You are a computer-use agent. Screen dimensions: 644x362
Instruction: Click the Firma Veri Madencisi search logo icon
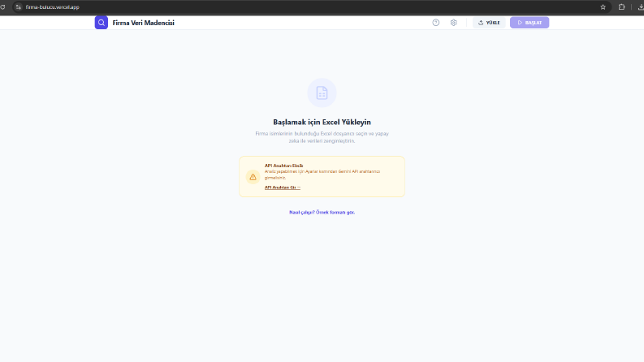click(101, 23)
